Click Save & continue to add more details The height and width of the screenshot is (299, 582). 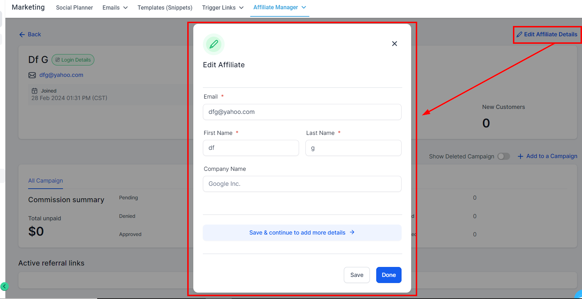tap(302, 232)
